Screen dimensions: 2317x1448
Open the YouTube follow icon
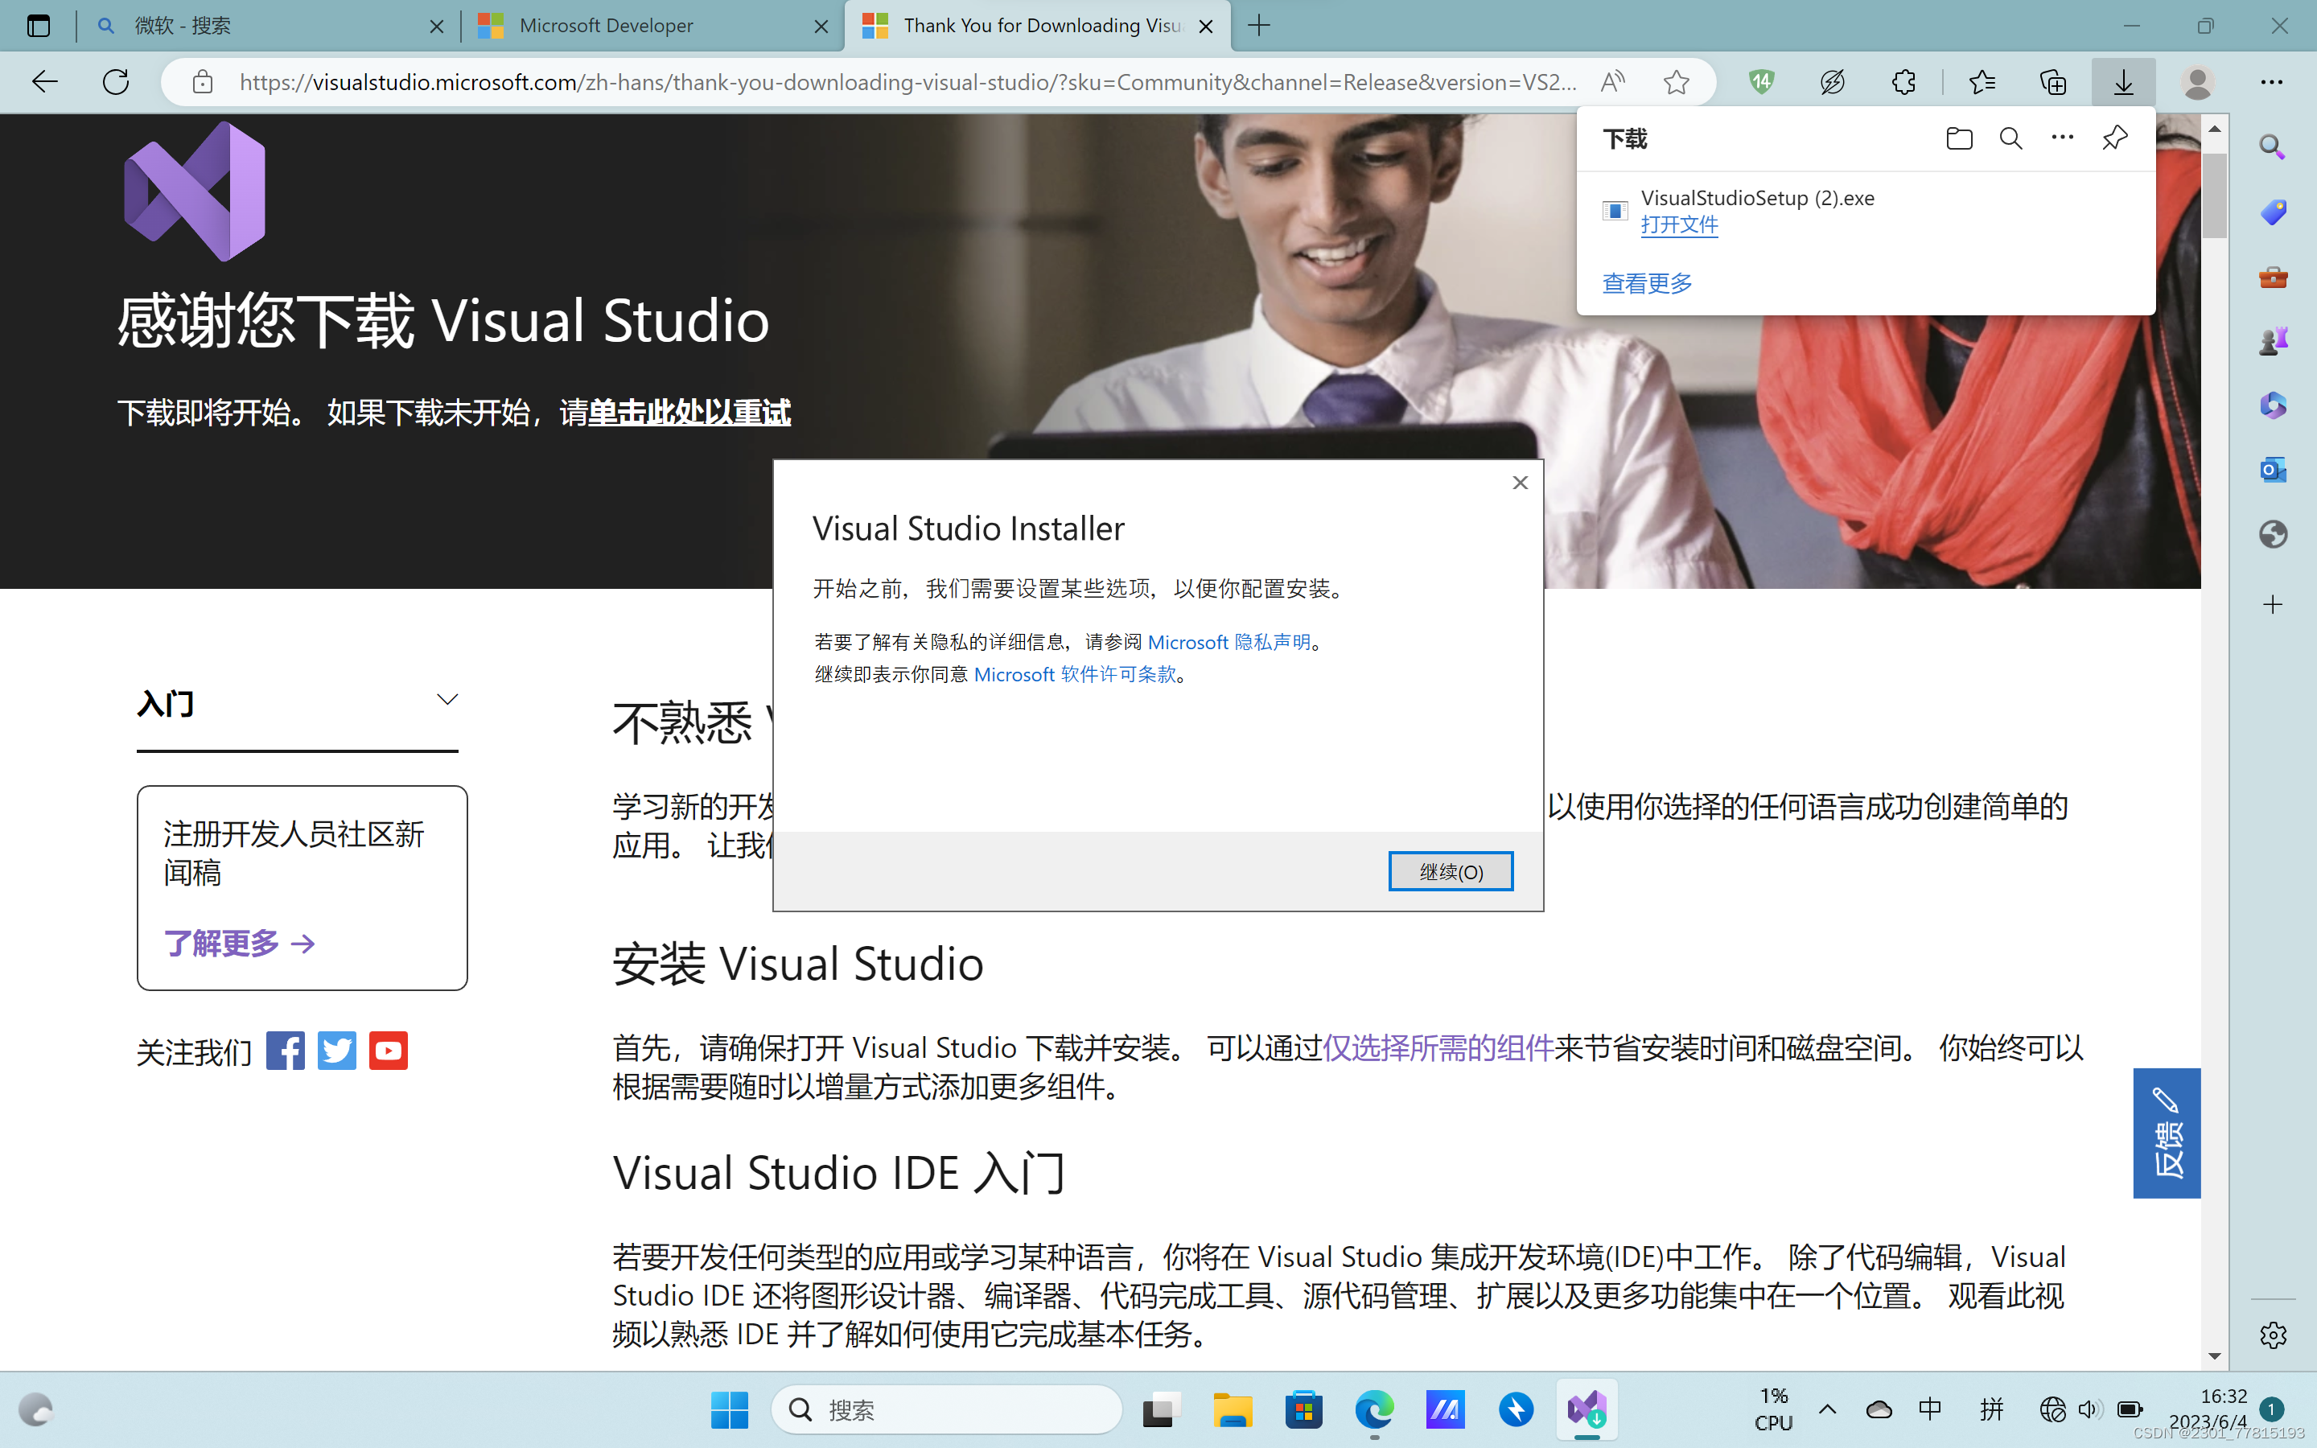point(389,1051)
